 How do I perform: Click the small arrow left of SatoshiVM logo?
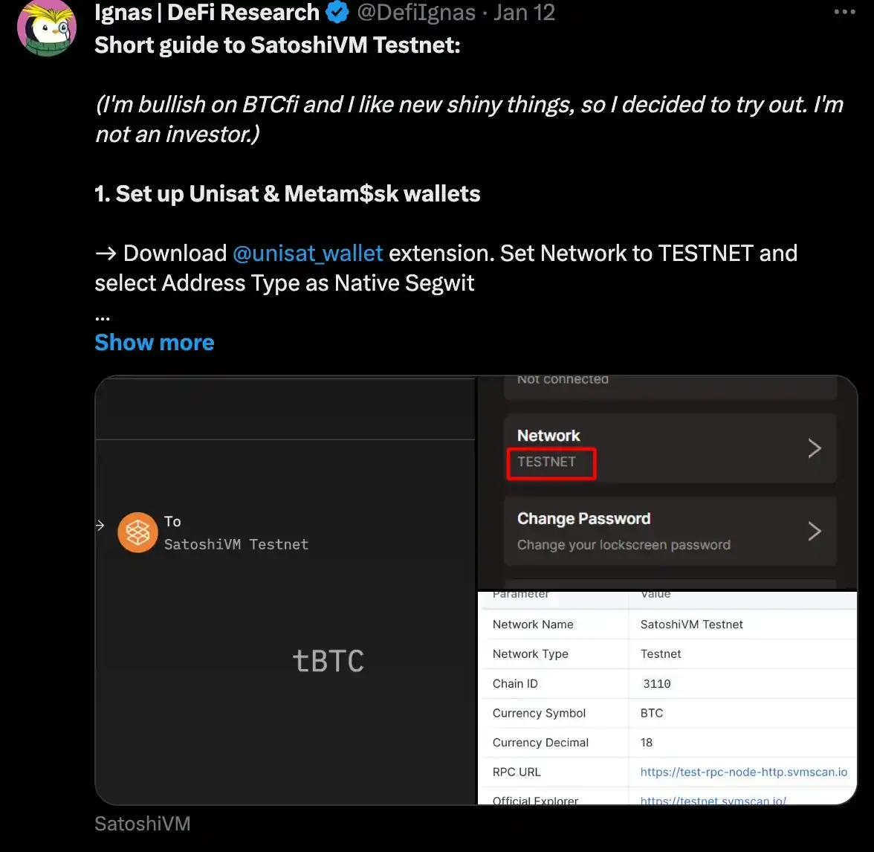tap(100, 526)
